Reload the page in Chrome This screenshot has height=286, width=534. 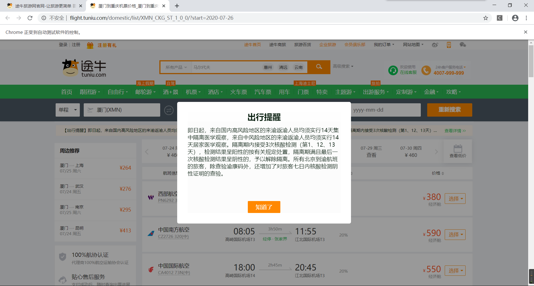[x=30, y=18]
